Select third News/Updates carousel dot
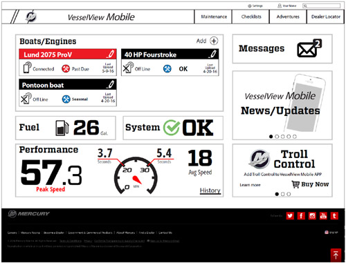This screenshot has height=263, width=346. pos(283,137)
